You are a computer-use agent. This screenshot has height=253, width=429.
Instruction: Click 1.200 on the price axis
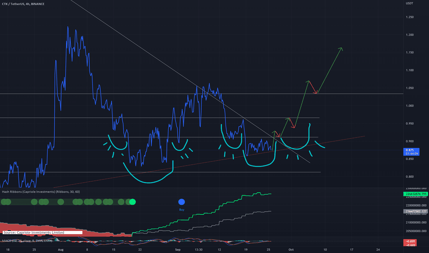(410, 35)
